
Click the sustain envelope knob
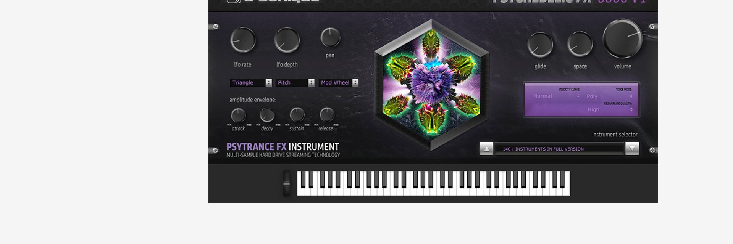297,115
